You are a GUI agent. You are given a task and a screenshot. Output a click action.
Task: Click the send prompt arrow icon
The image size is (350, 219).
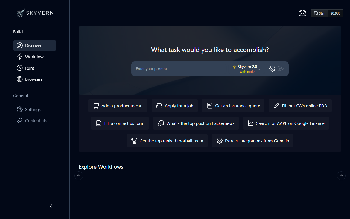(x=281, y=69)
